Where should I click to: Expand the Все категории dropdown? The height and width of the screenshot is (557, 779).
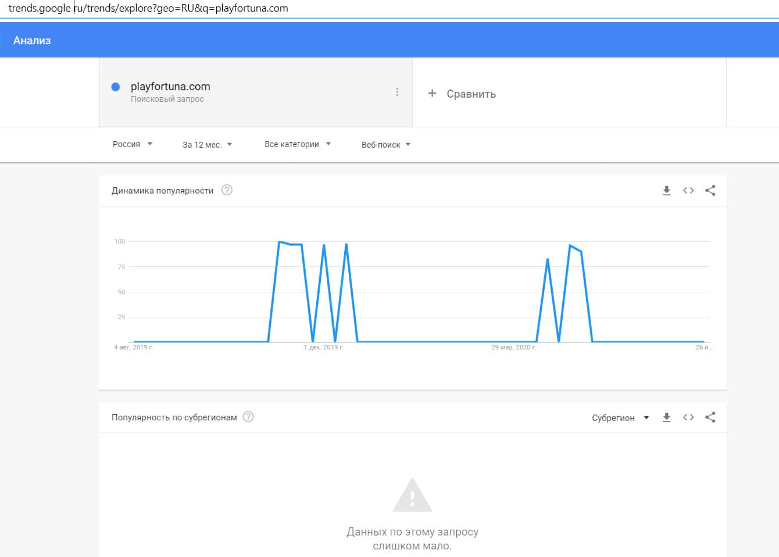[298, 144]
